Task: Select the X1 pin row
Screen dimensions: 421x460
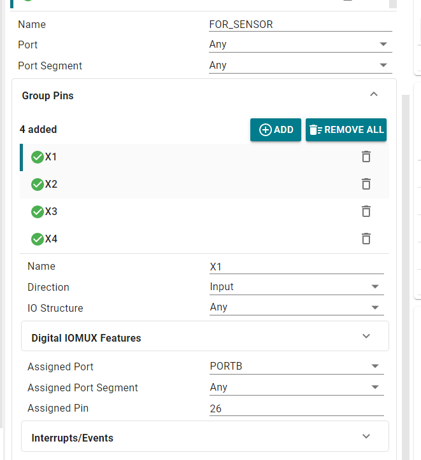Action: [x=204, y=157]
